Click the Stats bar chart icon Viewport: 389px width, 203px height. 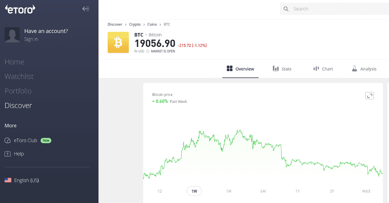(x=276, y=69)
